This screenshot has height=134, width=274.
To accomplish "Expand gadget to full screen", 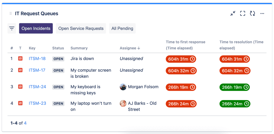I will pyautogui.click(x=243, y=13).
